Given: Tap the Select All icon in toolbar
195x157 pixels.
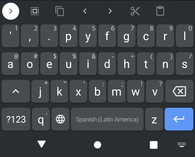Looking at the screenshot, I should (x=35, y=11).
